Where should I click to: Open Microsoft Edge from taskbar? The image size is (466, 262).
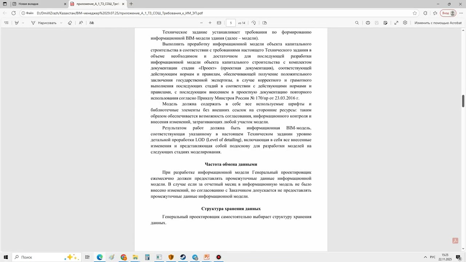(x=99, y=257)
